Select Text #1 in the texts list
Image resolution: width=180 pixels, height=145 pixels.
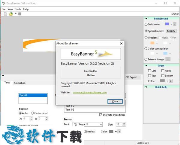pos(33,95)
